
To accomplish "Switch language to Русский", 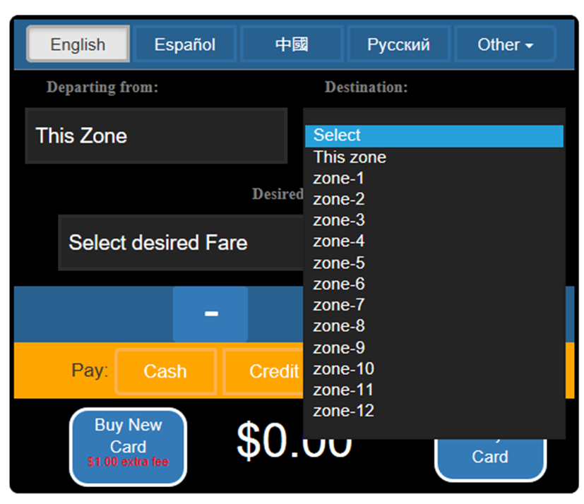I will tap(398, 44).
